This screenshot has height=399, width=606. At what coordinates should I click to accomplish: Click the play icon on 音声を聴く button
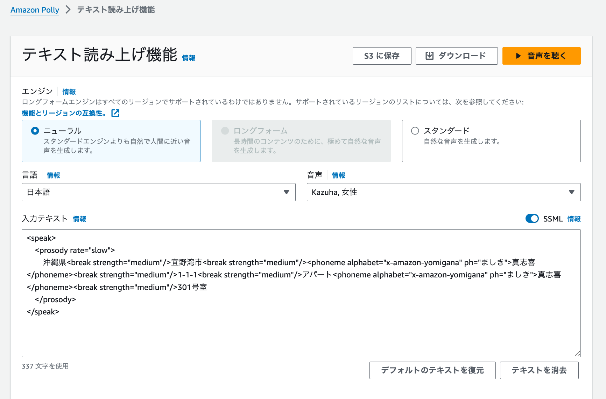click(517, 56)
